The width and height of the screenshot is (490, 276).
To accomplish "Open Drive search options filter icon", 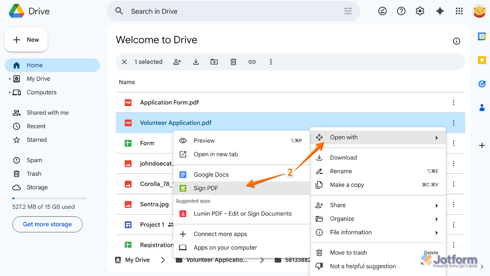I will point(347,11).
